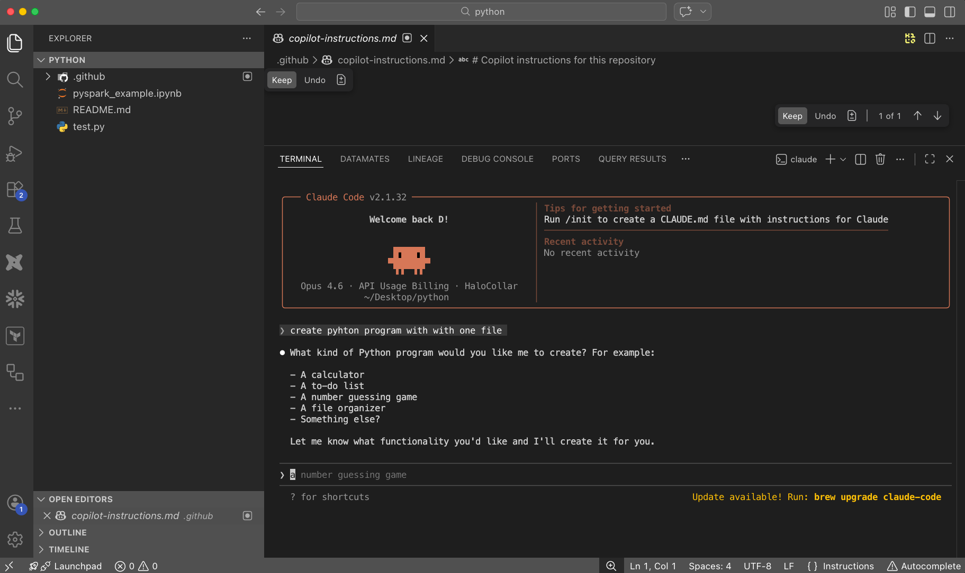Click the python search field

click(x=481, y=11)
